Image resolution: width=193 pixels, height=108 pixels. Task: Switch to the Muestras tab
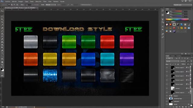(x=173, y=9)
